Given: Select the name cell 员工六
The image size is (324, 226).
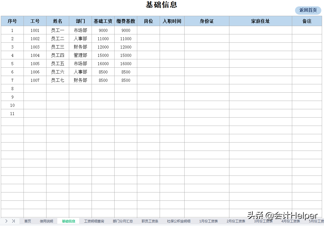Looking at the screenshot, I should coord(58,72).
